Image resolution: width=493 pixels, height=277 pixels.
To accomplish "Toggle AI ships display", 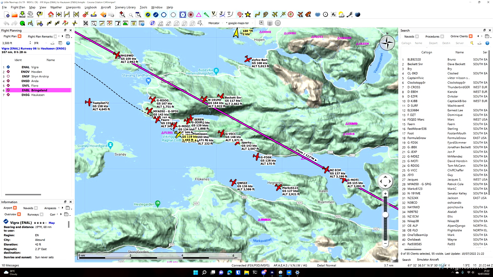I will point(308,14).
